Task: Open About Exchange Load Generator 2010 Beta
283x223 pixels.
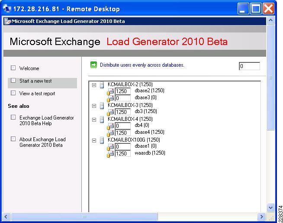Action: coord(42,142)
